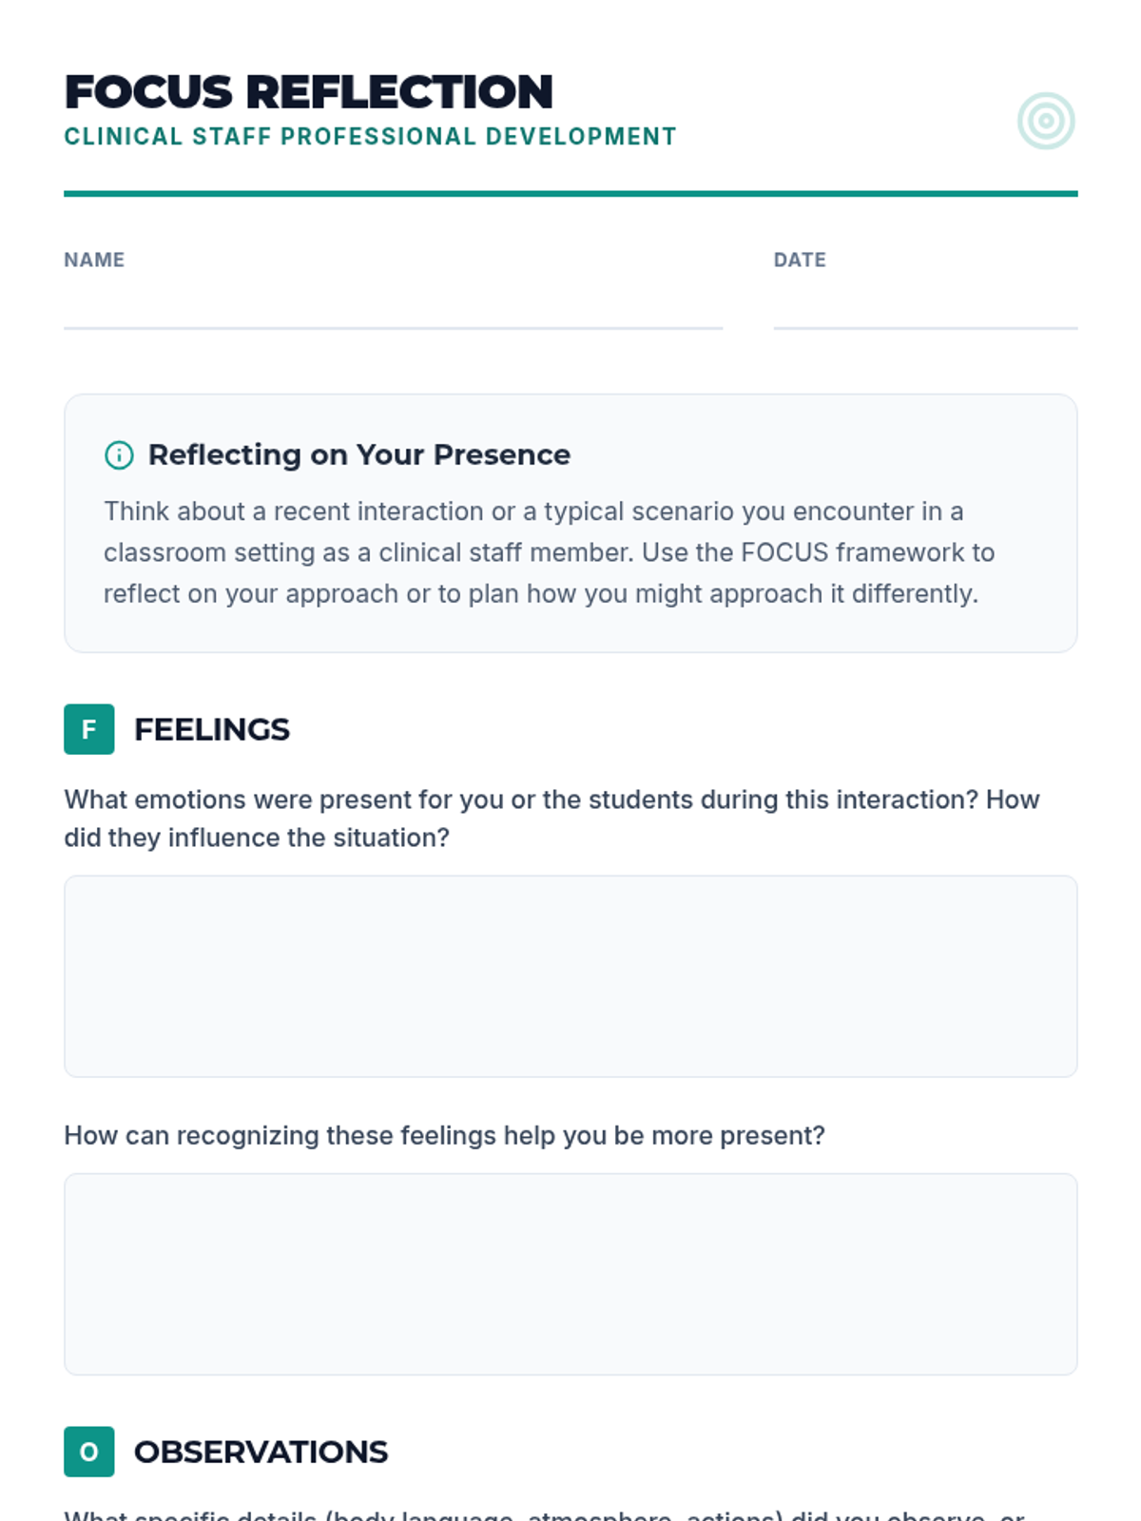Click the question about emotions present
The image size is (1141, 1521).
click(x=551, y=818)
